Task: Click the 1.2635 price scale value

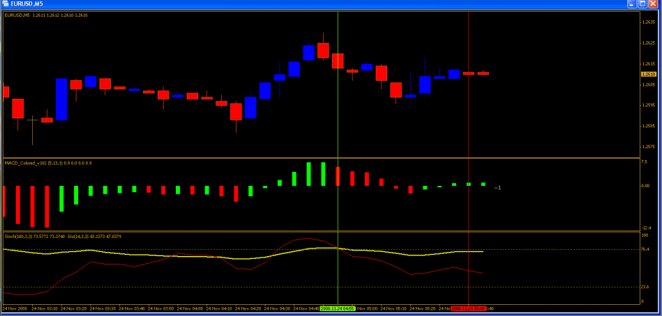Action: 649,22
